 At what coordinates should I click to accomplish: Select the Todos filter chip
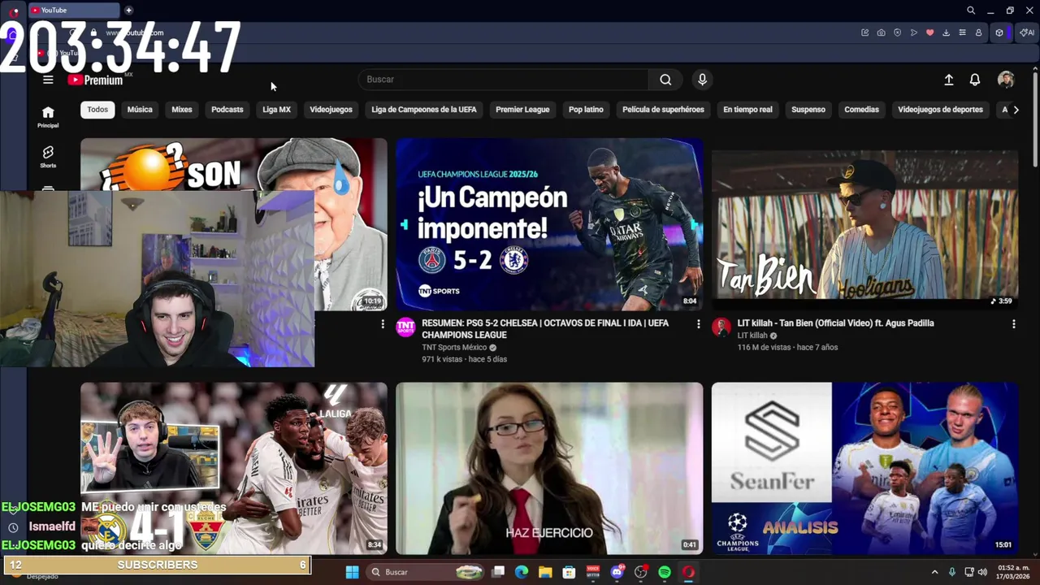[x=97, y=110]
